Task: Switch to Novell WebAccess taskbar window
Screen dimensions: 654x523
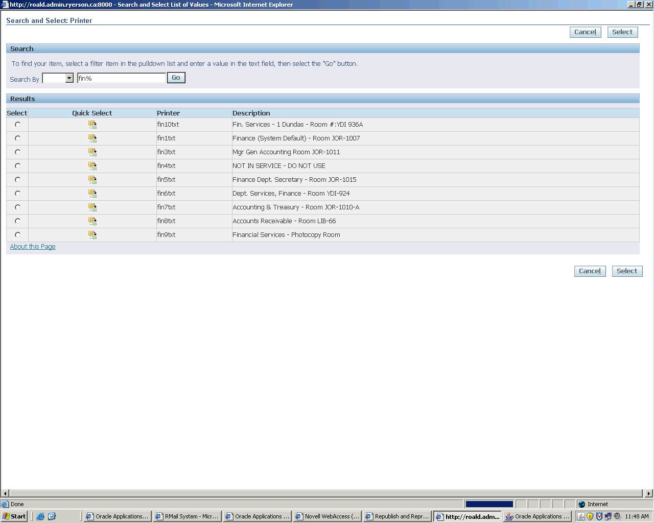Action: tap(328, 516)
